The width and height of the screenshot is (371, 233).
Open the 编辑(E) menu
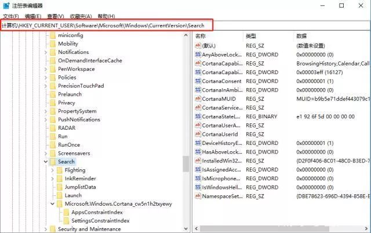(x=33, y=16)
